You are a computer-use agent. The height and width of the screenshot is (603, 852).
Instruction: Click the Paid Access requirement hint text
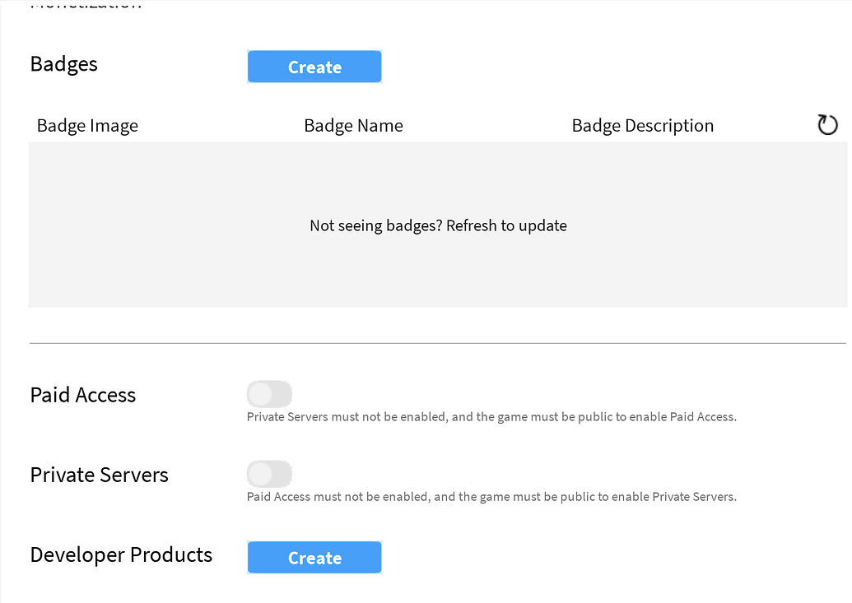pos(491,416)
